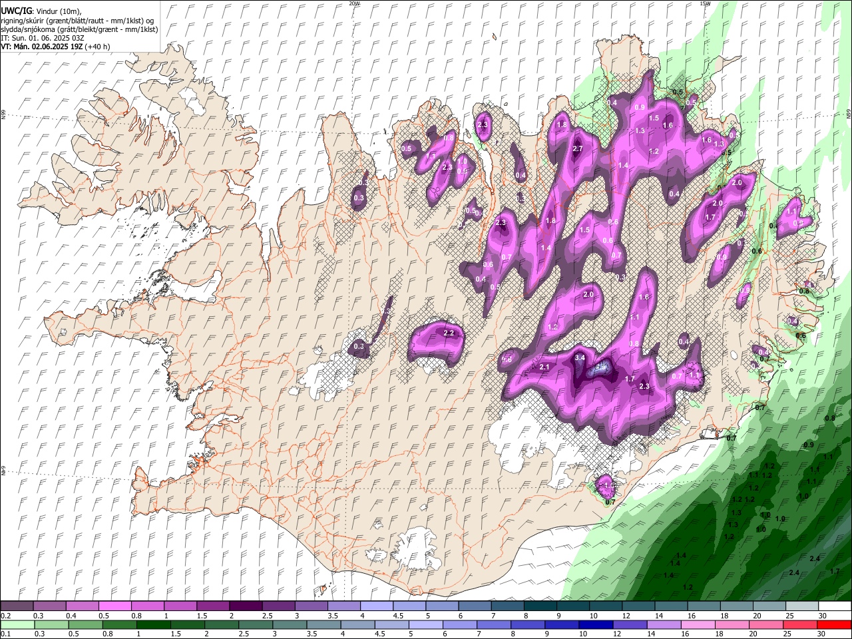Screen dimensions: 852x639
Task: Select the 3.5 swatch in the rain legend
Action: [323, 624]
